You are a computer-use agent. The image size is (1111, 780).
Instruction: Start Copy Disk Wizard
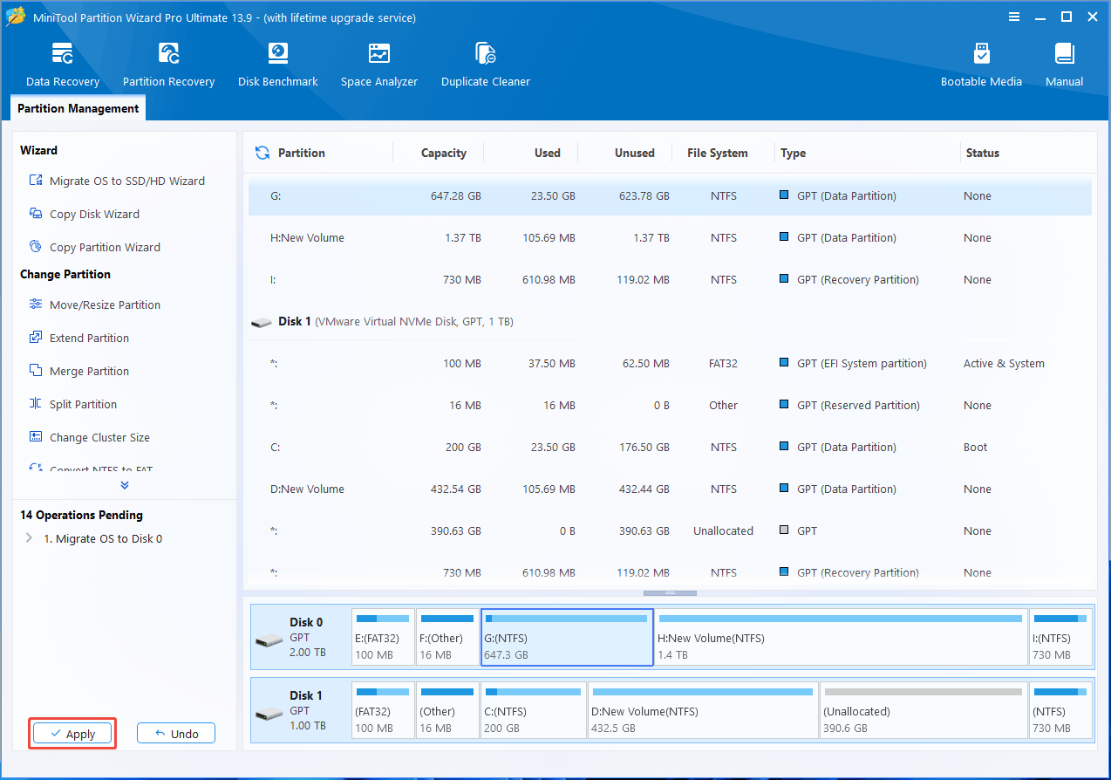[x=84, y=214]
